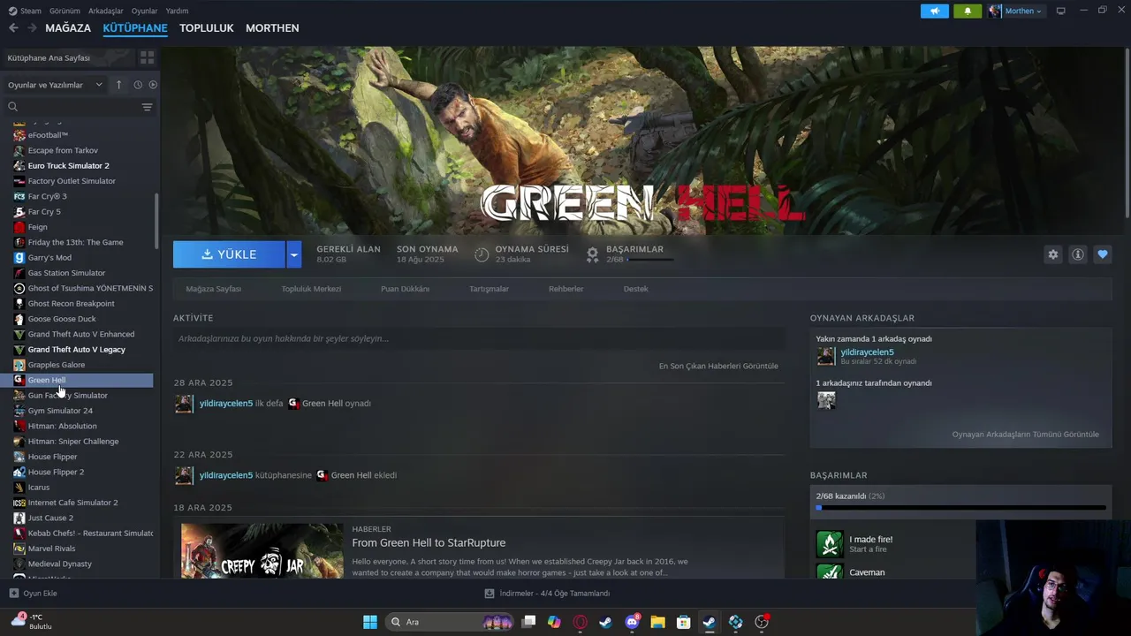Open yildiraycelen5 in friends who play
Screen dimensions: 1131x636
(867, 352)
